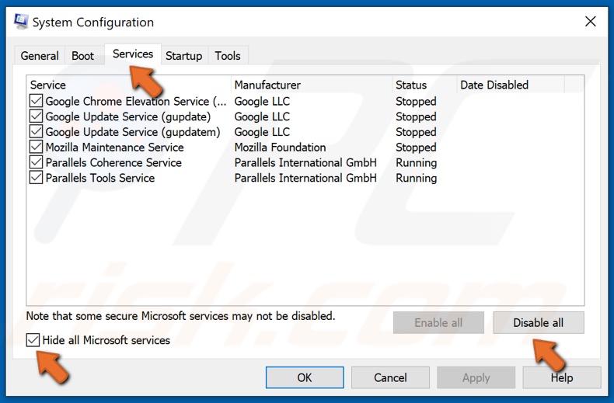Toggle Google Update Service (gupdatem) checkbox
The image size is (614, 403).
tap(36, 132)
